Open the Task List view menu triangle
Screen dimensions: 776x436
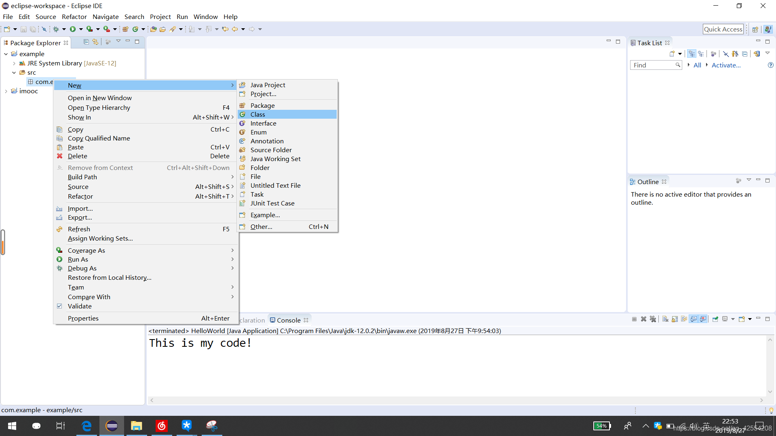(x=767, y=53)
